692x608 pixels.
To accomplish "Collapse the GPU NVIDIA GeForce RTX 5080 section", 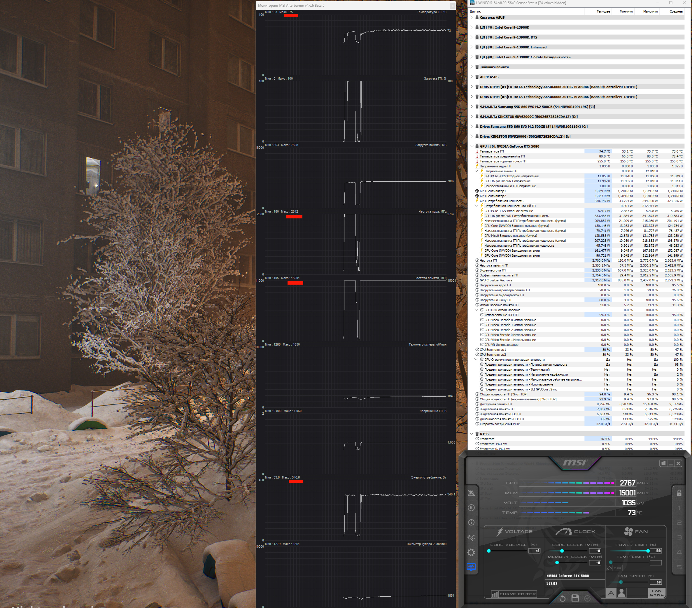I will point(472,146).
